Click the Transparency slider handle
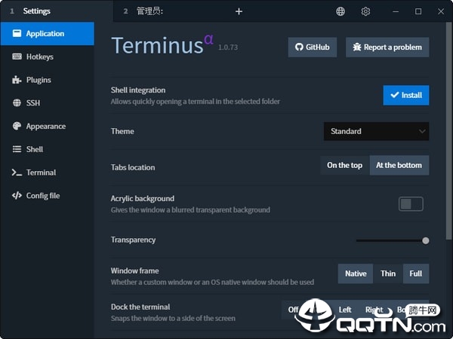 425,241
